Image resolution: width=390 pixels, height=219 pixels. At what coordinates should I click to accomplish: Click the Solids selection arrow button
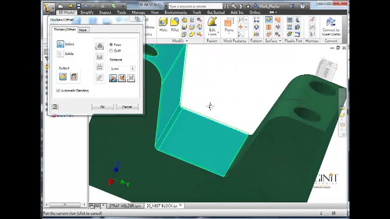pyautogui.click(x=60, y=54)
